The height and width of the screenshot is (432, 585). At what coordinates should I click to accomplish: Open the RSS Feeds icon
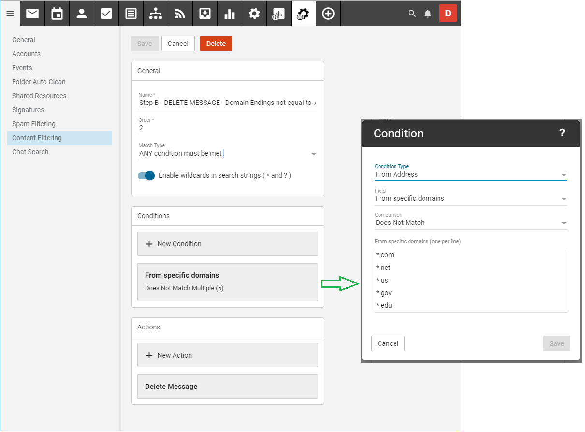[180, 14]
